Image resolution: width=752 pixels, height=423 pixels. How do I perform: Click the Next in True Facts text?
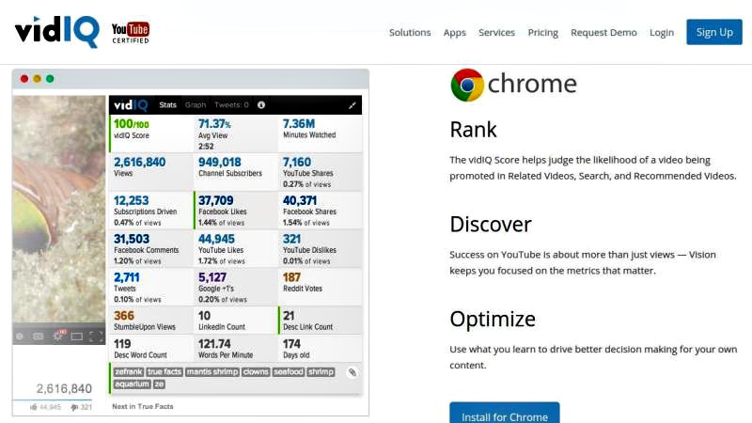click(x=143, y=406)
